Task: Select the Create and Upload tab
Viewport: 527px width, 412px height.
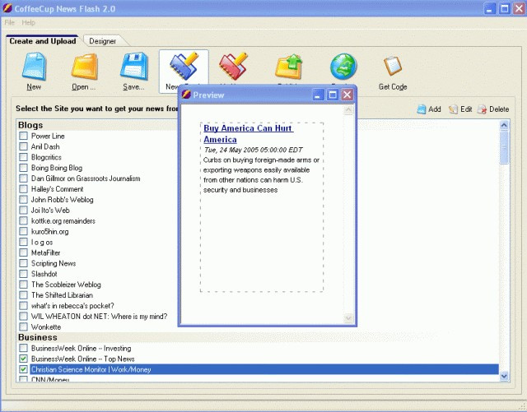Action: tap(42, 41)
